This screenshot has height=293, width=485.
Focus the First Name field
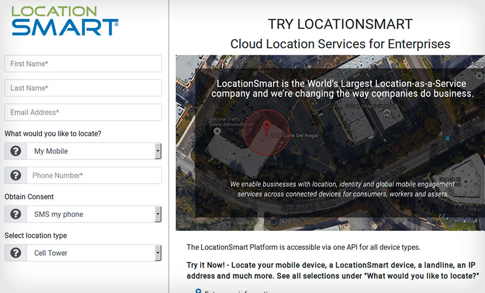pyautogui.click(x=83, y=64)
